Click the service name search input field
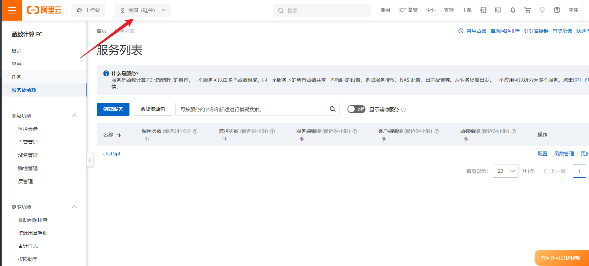Image resolution: width=589 pixels, height=266 pixels. coord(251,109)
